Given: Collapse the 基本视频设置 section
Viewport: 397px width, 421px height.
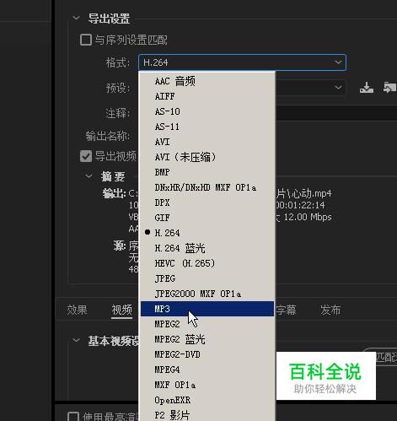Looking at the screenshot, I should tap(76, 340).
